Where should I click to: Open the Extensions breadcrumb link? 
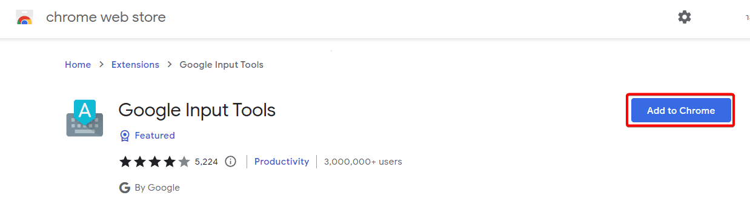tap(135, 65)
